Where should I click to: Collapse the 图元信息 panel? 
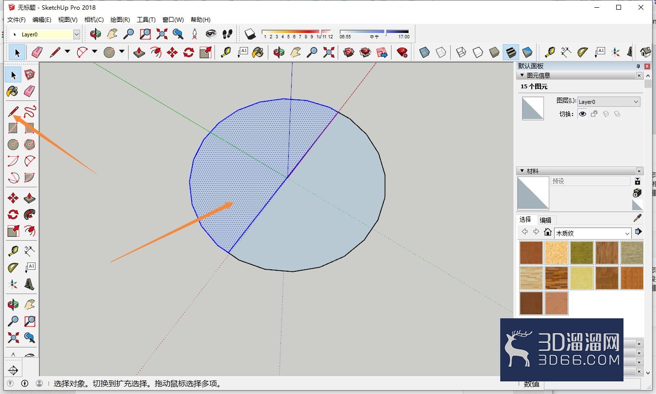(x=522, y=75)
